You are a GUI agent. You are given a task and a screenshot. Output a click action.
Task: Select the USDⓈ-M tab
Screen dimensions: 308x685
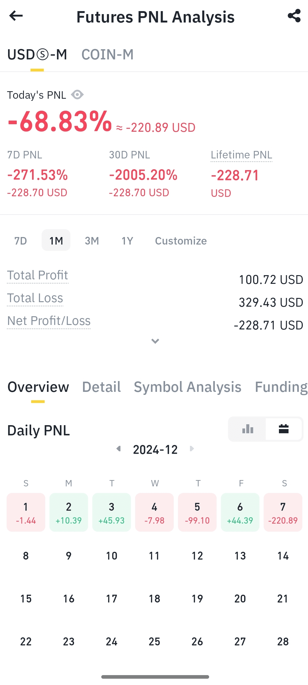tap(37, 55)
